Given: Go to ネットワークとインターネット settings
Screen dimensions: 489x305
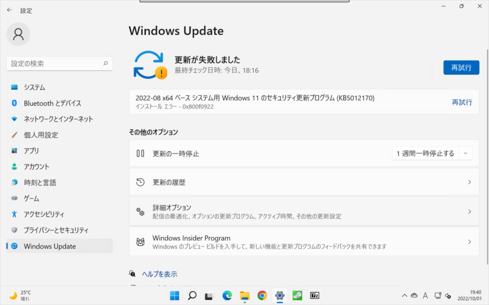Looking at the screenshot, I should coord(58,119).
